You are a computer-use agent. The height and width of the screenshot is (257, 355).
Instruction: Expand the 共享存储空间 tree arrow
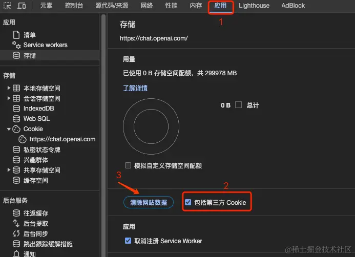tap(9, 169)
